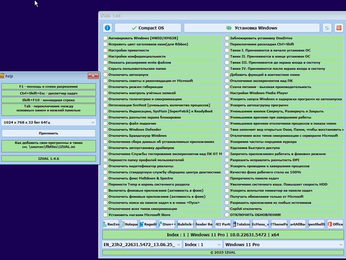Image resolution: width=346 pixels, height=260 pixels.
Task: Check 'Активировать Windows [HWID/KMS38]'
Action: (105, 38)
